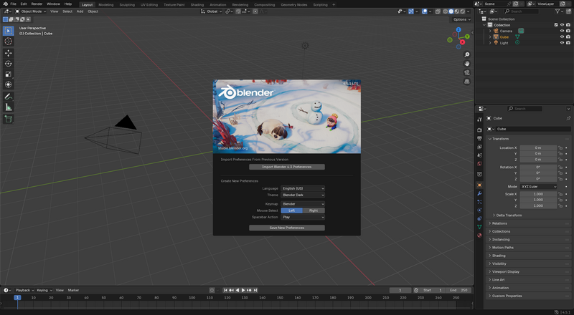Select the Move tool in toolbar
The width and height of the screenshot is (574, 315).
click(9, 53)
